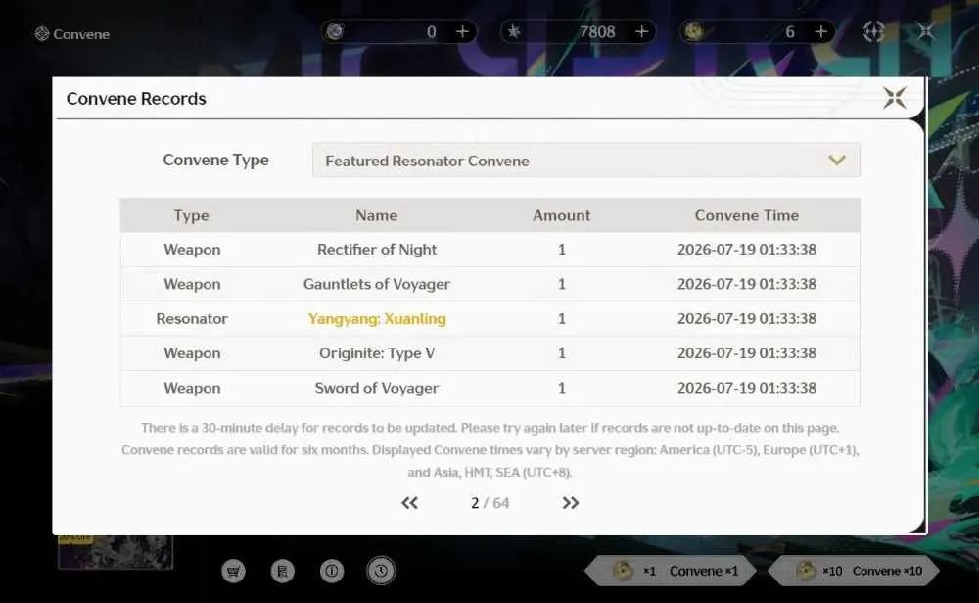Click the Convene Records title
The width and height of the screenshot is (979, 603).
[x=136, y=99]
